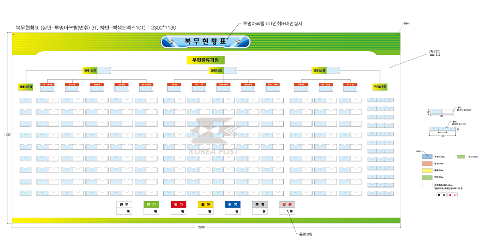Click the 집배2실장 label

pos(216,71)
